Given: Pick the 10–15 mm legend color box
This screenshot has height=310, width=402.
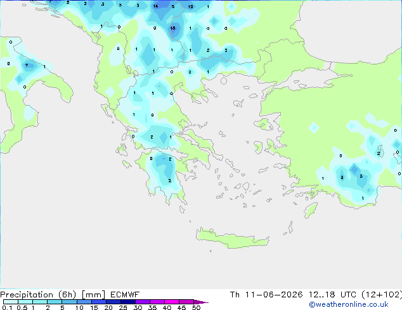Looking at the screenshot, I should pos(84,302).
